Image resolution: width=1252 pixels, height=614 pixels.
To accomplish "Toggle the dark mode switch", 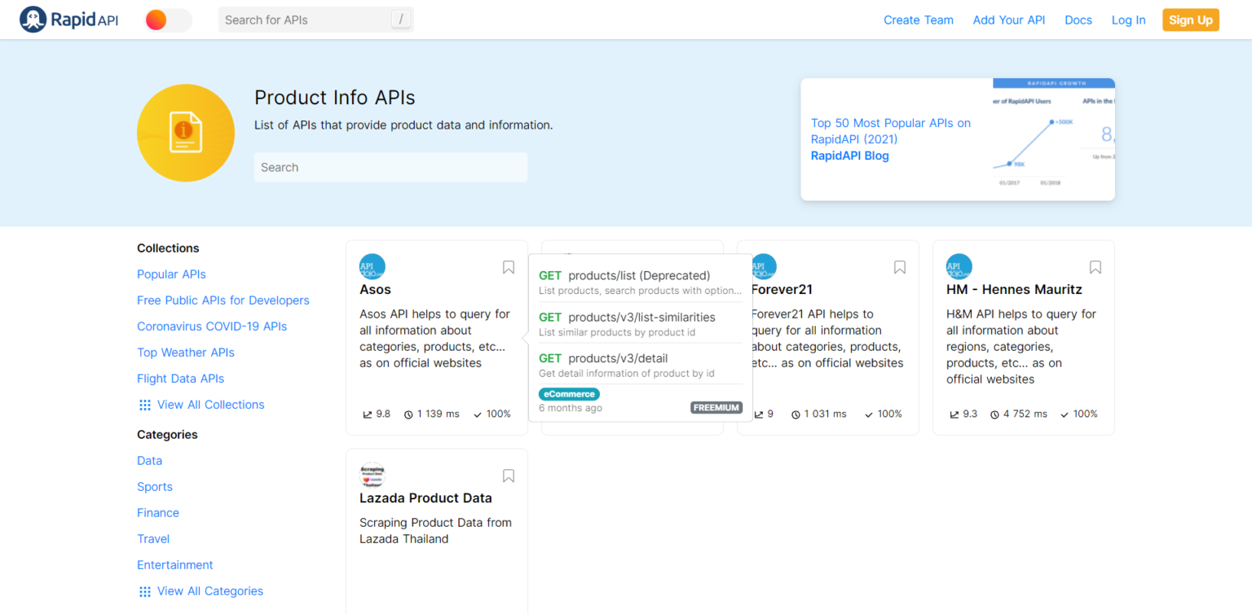I will 166,19.
